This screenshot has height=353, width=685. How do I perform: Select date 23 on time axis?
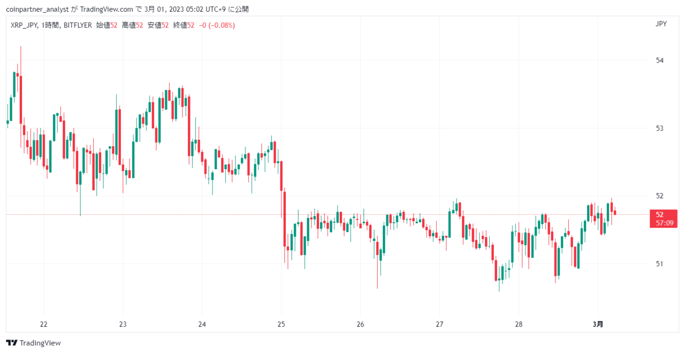point(123,324)
